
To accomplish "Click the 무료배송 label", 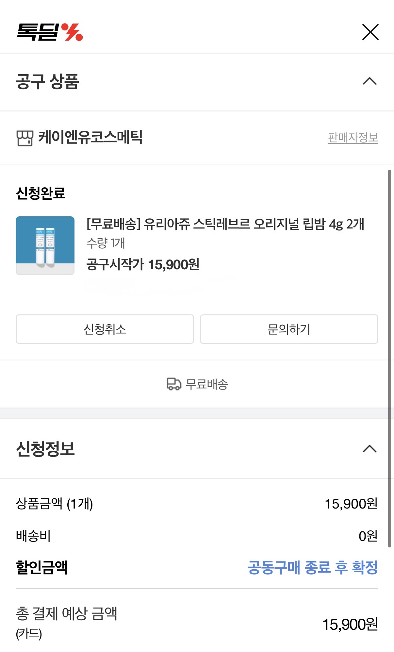I will [x=207, y=384].
